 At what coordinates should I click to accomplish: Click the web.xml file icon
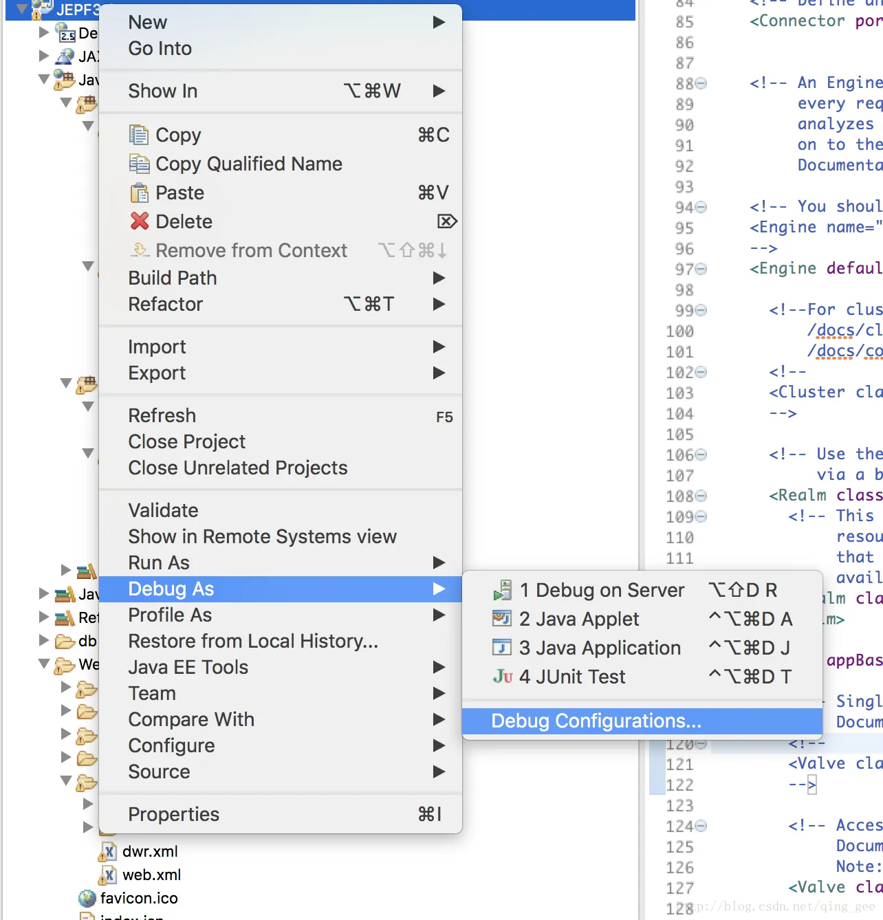coord(107,875)
